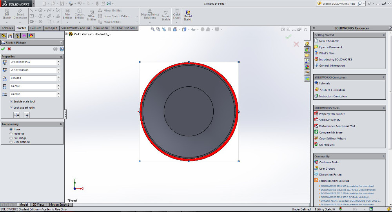
Task: Switch to the SOLIDWORKS MBD tab
Action: click(124, 28)
